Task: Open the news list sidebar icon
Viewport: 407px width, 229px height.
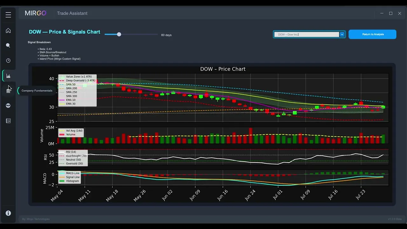Action: click(8, 121)
